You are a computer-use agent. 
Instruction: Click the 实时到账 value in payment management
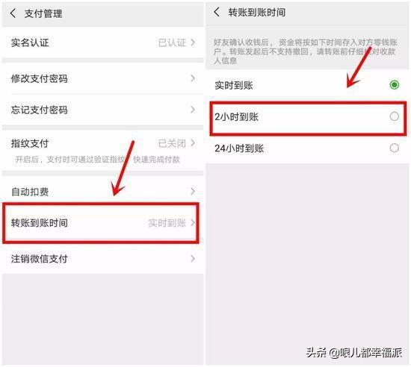(167, 223)
